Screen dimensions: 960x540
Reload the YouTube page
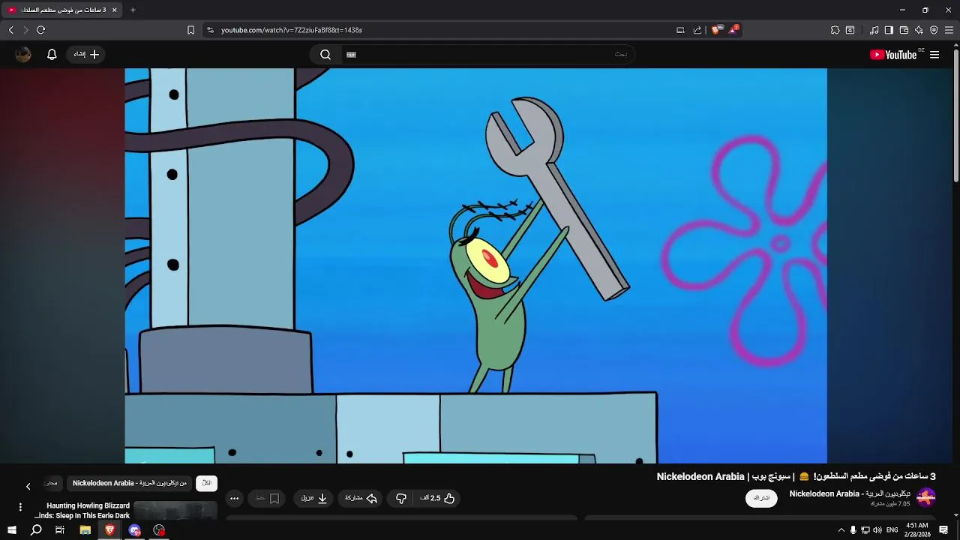click(x=40, y=30)
